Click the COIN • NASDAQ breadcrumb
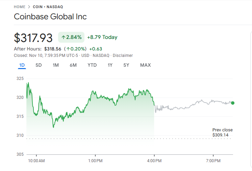 pos(48,7)
